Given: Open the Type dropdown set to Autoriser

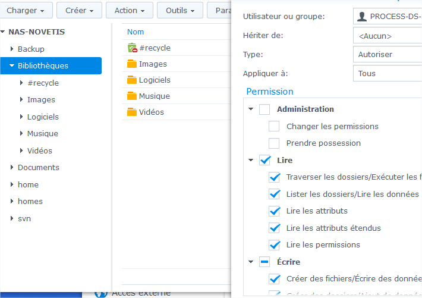Looking at the screenshot, I should 387,55.
